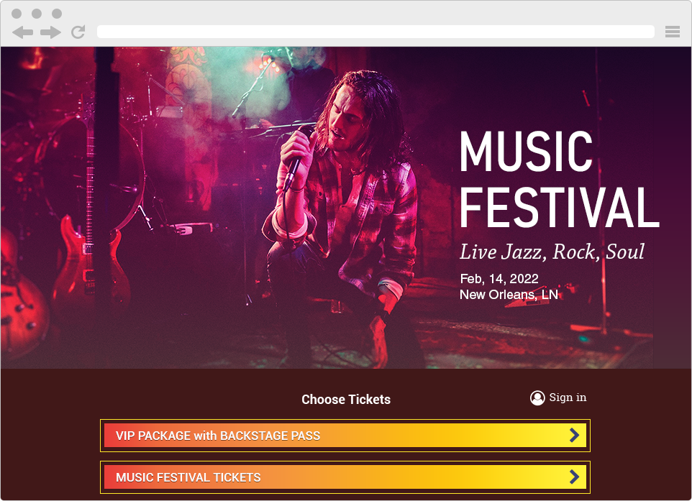692x501 pixels.
Task: Select VIP PACKAGE with BACKSTAGE PASS
Action: tap(345, 436)
